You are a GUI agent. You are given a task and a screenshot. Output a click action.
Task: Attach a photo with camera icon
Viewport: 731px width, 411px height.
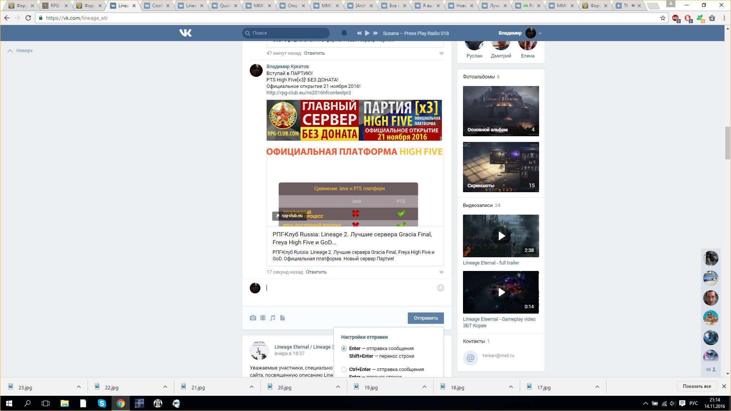[253, 318]
